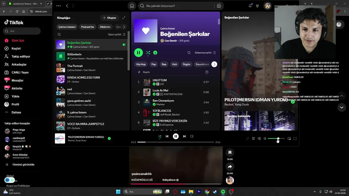Select the Albümler filter chip

105,27
